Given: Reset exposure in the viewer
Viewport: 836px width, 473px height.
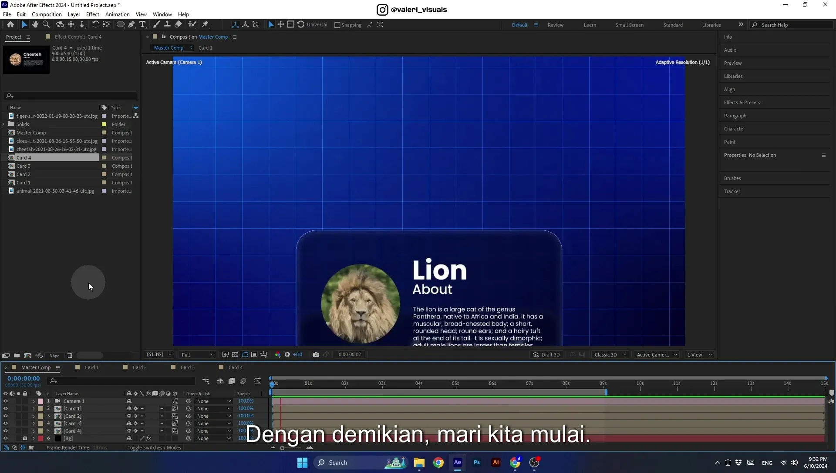Looking at the screenshot, I should pos(287,355).
